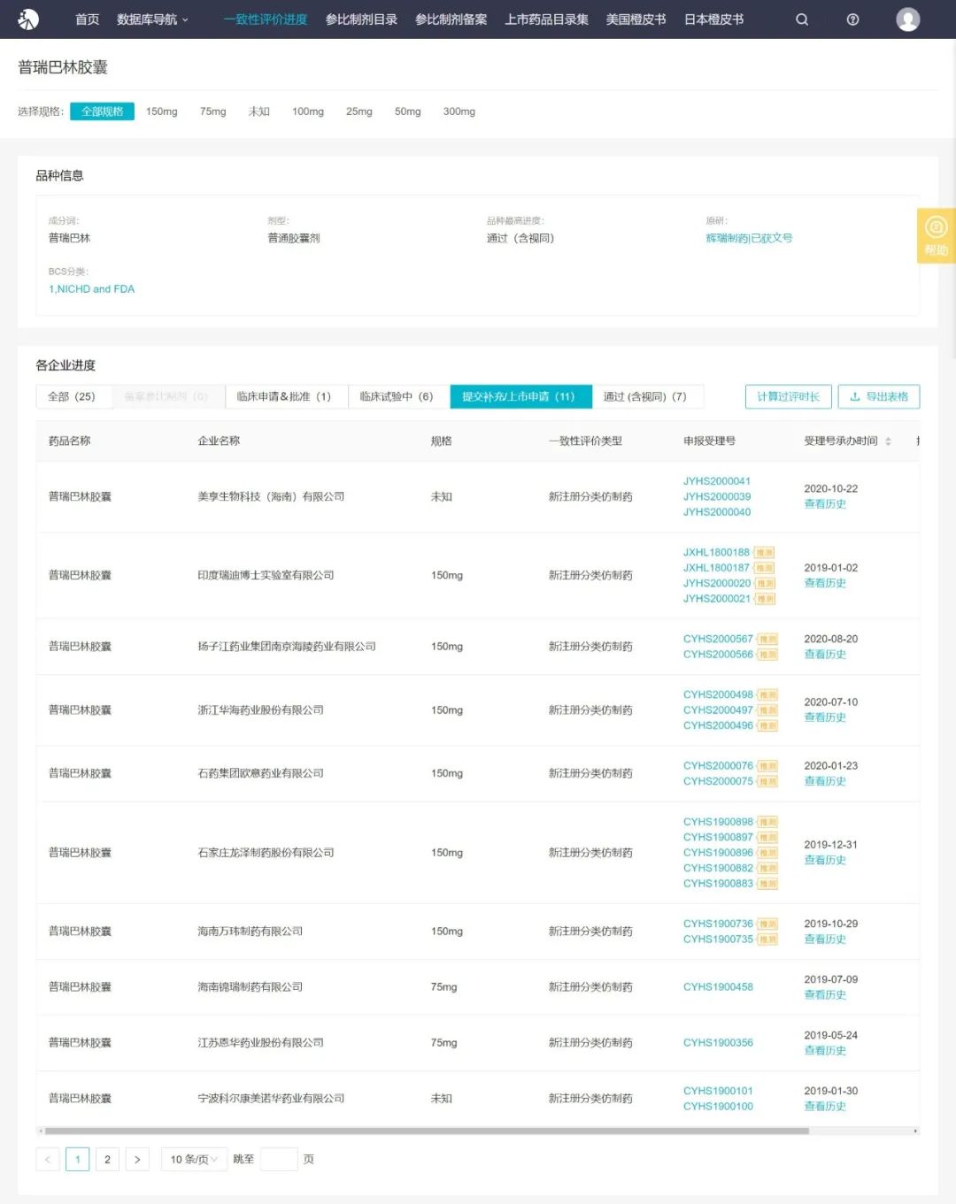The width and height of the screenshot is (956, 1204).
Task: Expand the 数据库导航 dropdown menu
Action: point(152,19)
